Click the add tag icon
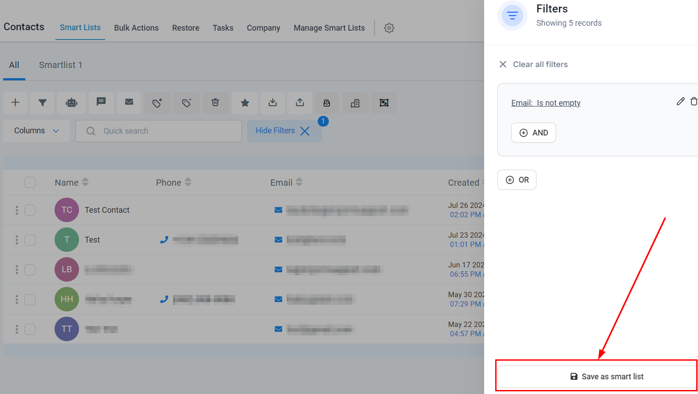Image resolution: width=698 pixels, height=394 pixels. pos(157,103)
